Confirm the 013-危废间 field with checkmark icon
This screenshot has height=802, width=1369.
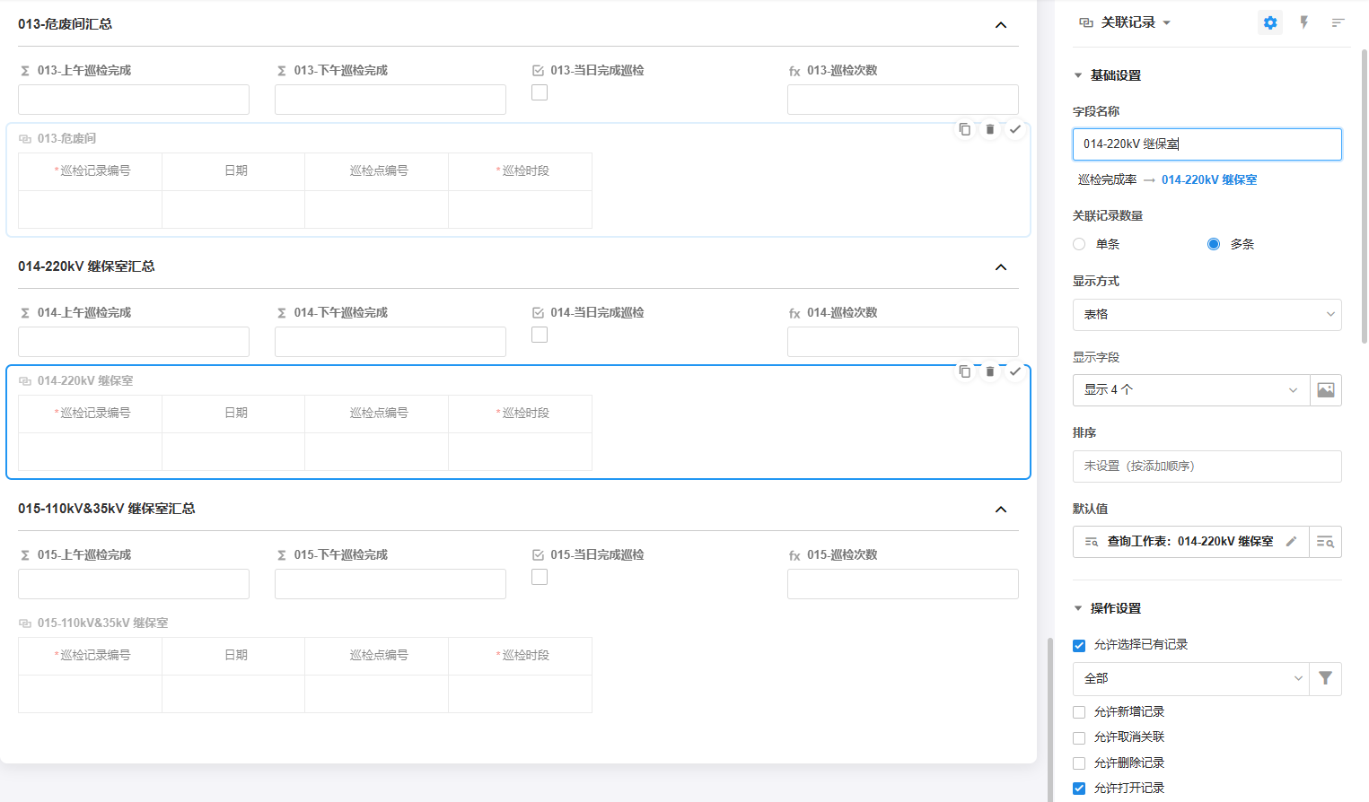tap(1014, 129)
